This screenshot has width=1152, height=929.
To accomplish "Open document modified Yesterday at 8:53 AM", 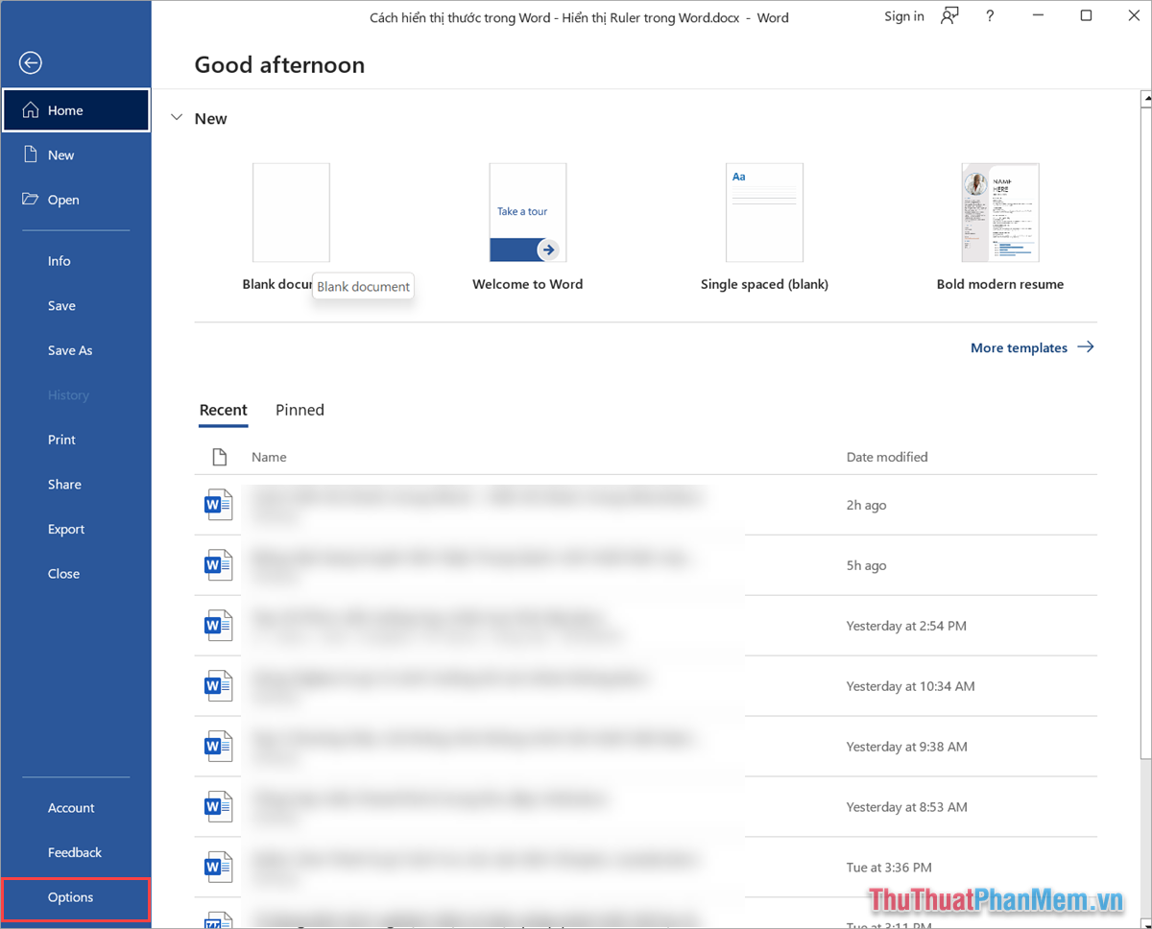I will tap(645, 807).
